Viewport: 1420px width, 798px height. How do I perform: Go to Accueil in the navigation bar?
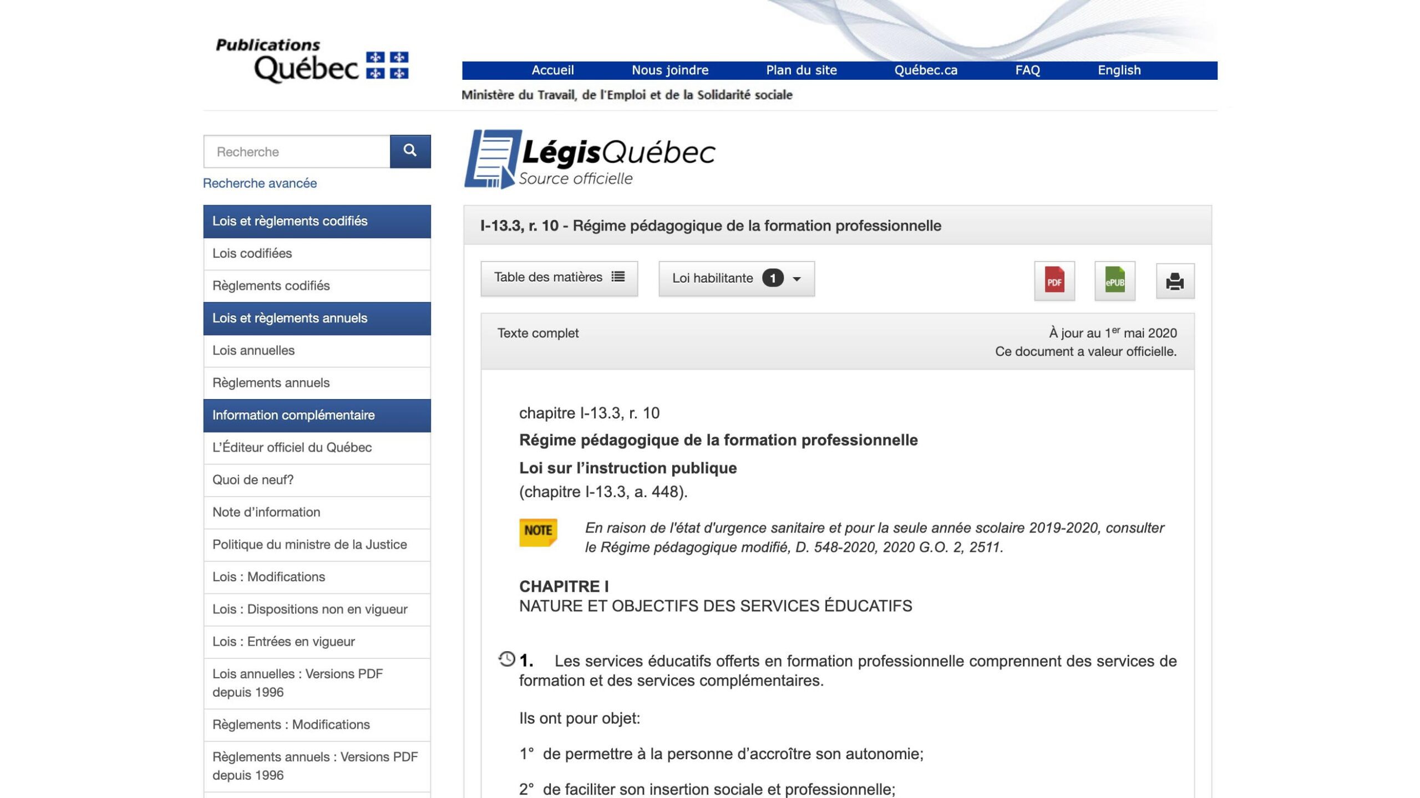tap(553, 70)
